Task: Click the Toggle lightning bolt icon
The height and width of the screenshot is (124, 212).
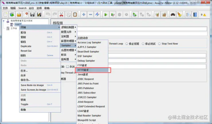Action: tap(97, 14)
